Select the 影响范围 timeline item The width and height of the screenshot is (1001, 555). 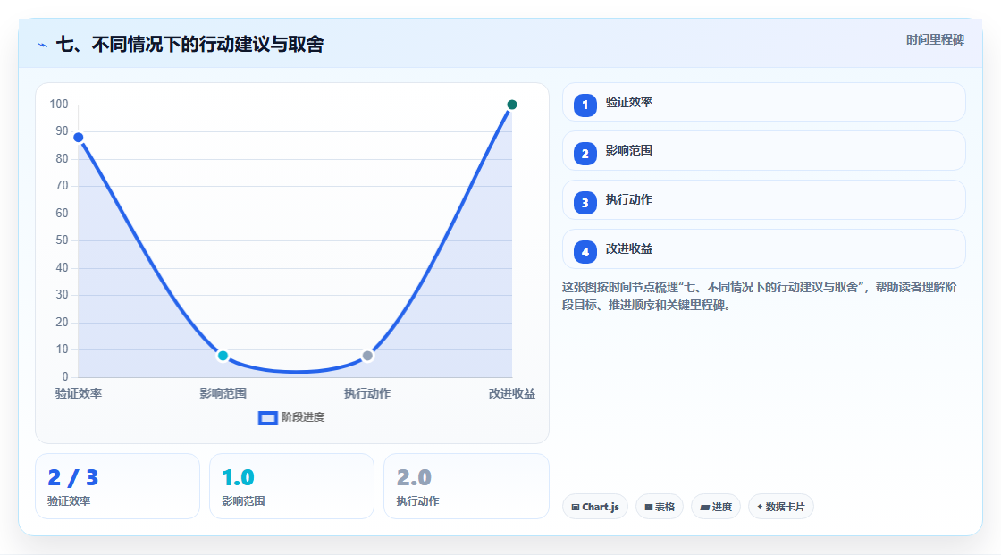point(763,151)
